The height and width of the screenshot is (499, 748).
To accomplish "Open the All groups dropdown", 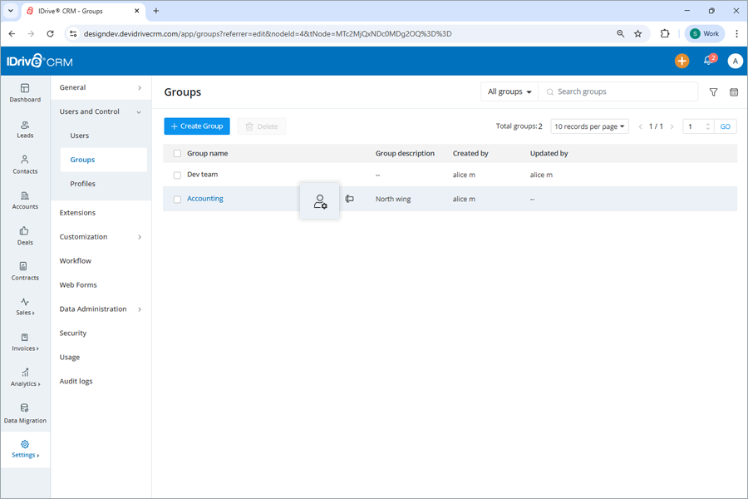I will (x=509, y=91).
